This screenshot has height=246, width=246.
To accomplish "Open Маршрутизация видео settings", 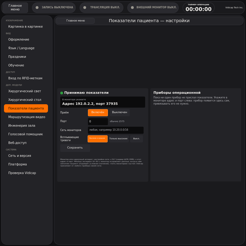I will pyautogui.click(x=26, y=117).
